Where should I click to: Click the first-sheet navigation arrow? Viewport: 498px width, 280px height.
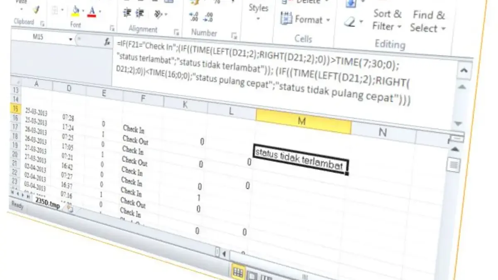coord(12,192)
